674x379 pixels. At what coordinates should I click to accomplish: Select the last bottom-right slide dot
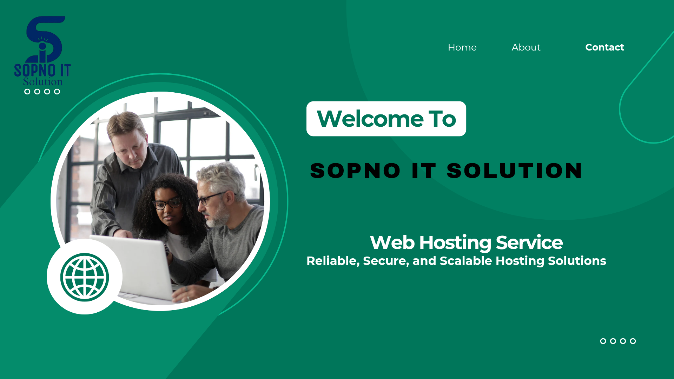click(633, 341)
